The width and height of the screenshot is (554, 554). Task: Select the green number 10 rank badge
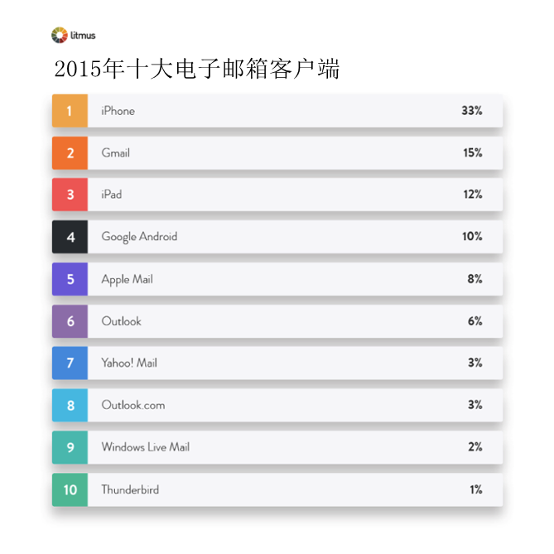[x=70, y=489]
